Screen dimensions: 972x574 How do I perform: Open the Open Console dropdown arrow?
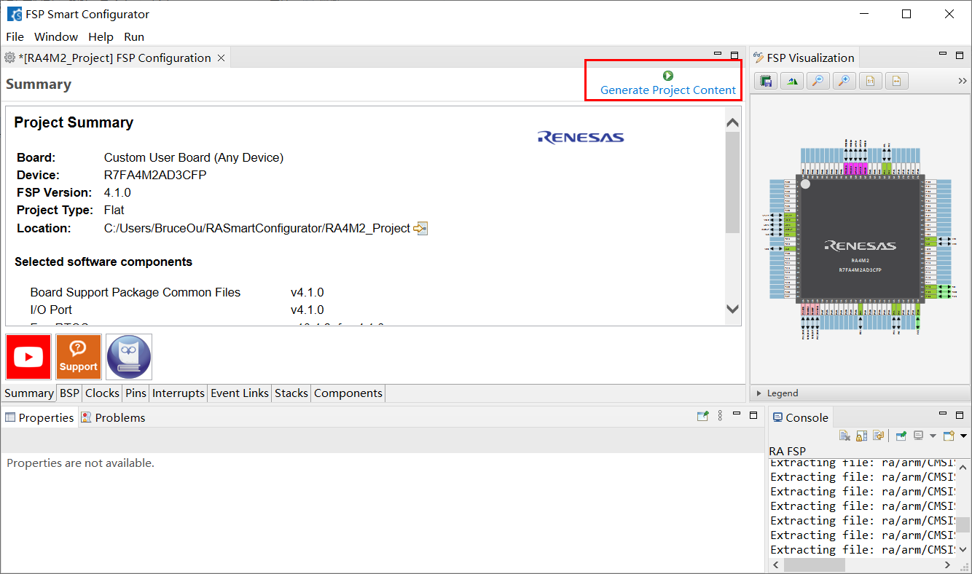(x=963, y=436)
